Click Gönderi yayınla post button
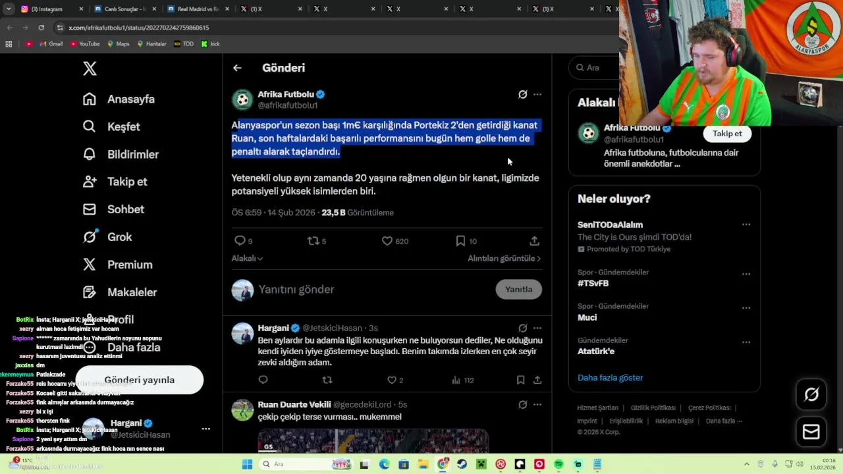The width and height of the screenshot is (843, 474). point(140,380)
